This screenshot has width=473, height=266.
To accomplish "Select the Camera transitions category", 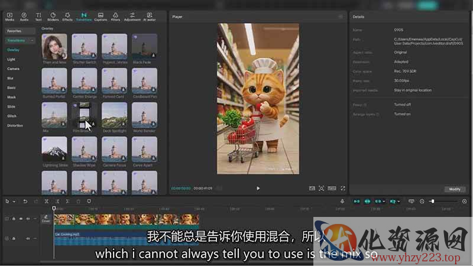I will click(x=13, y=69).
